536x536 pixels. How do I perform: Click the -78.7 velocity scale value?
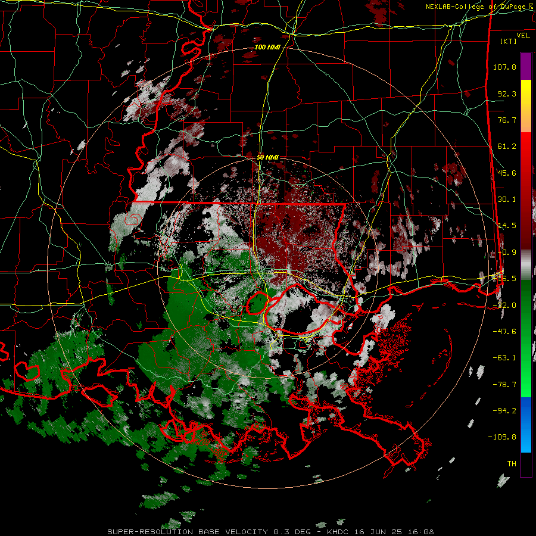[x=504, y=385]
